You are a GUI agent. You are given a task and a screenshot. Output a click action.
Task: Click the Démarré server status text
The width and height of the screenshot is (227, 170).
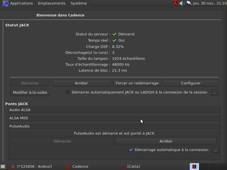pyautogui.click(x=126, y=34)
